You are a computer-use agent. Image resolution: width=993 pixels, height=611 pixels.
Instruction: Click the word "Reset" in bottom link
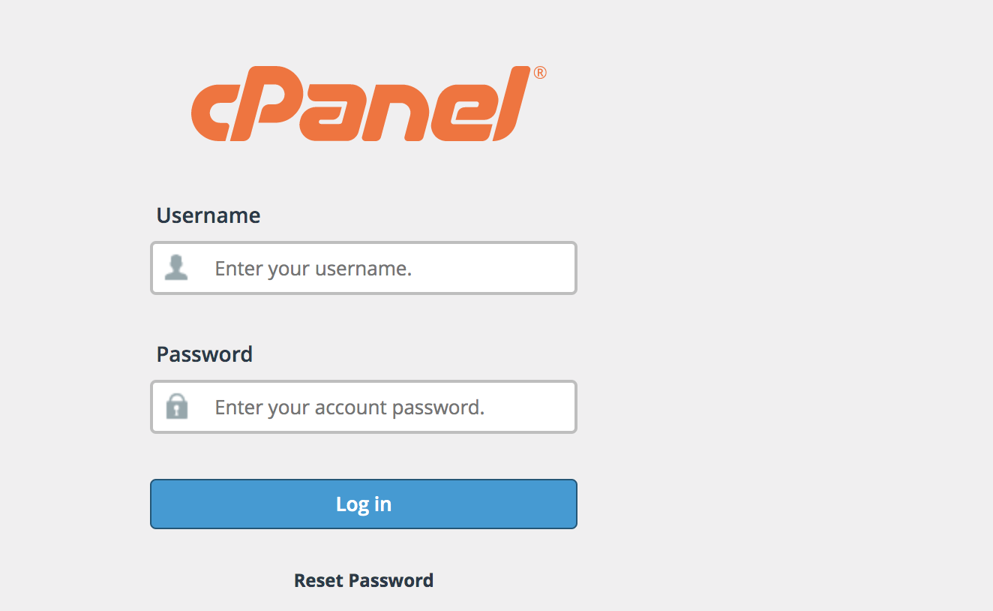click(x=319, y=580)
